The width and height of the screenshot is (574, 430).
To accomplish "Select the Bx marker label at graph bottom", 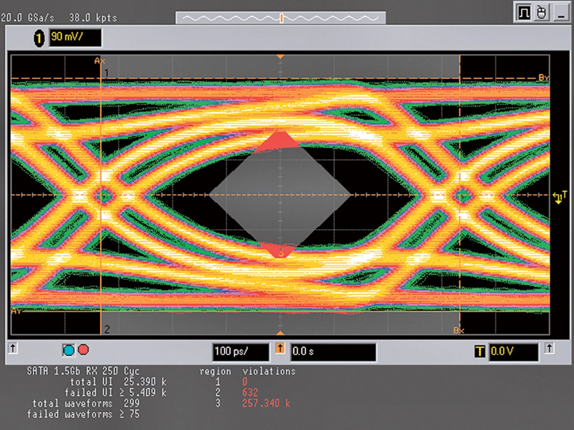I will tap(458, 331).
